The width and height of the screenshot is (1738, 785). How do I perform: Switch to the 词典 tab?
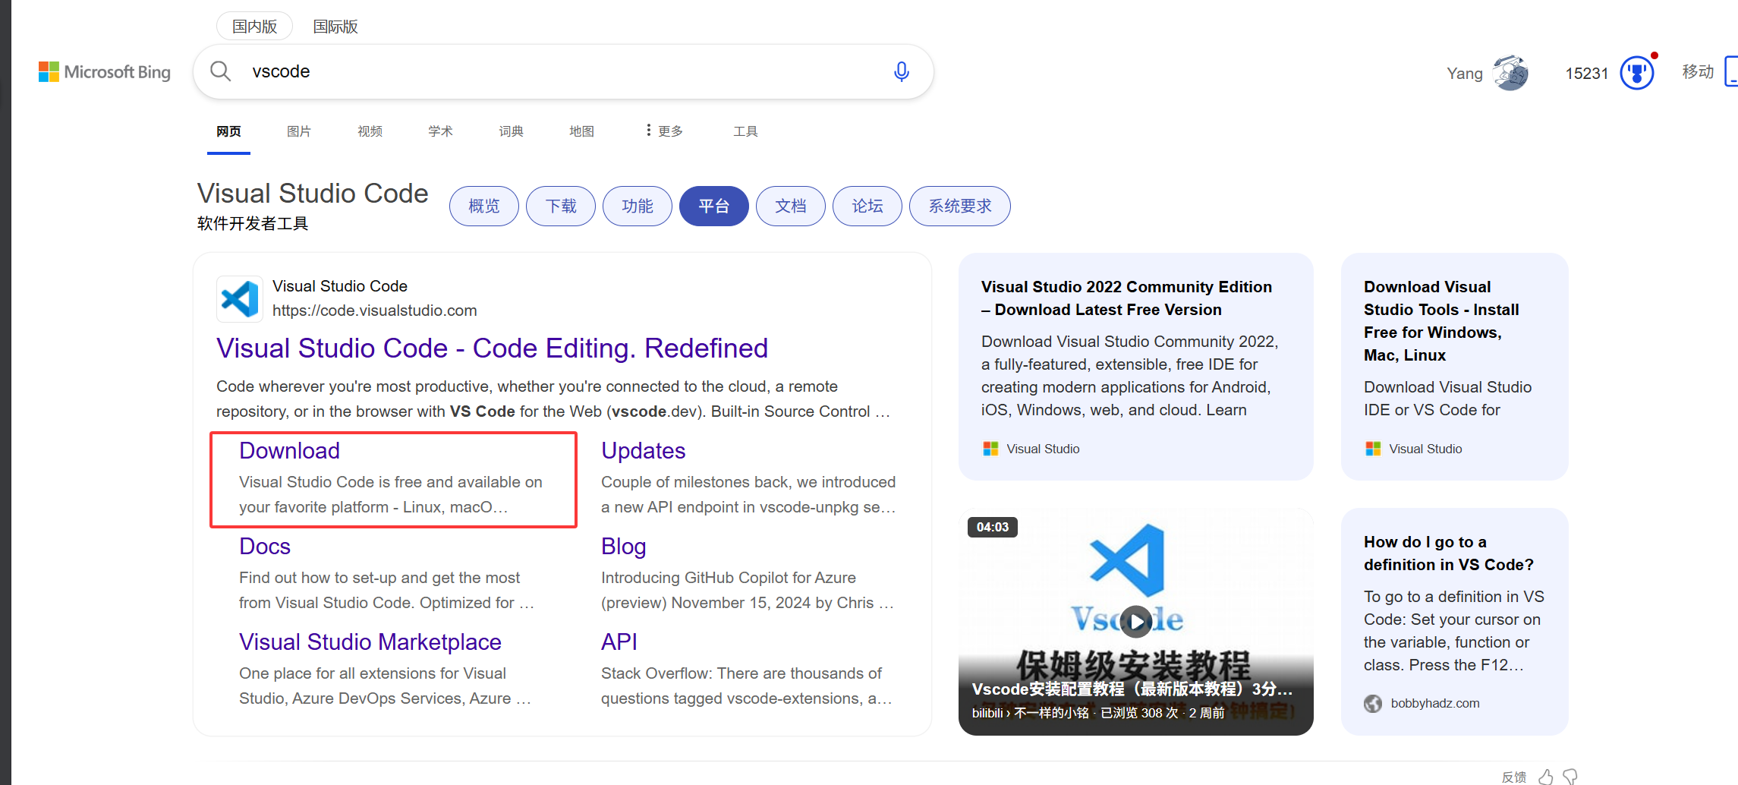511,131
